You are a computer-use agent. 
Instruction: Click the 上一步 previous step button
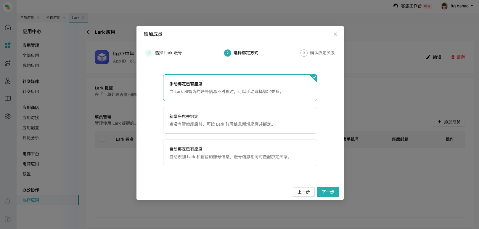pos(303,192)
